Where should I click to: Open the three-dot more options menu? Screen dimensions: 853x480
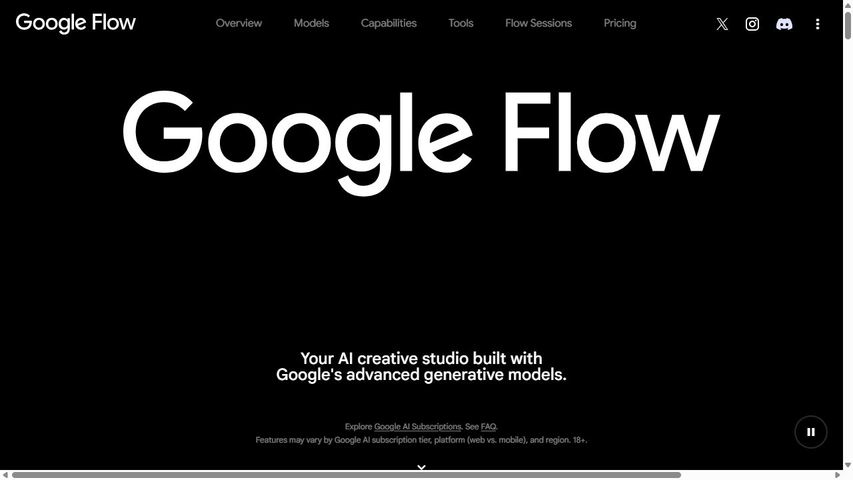click(x=818, y=24)
